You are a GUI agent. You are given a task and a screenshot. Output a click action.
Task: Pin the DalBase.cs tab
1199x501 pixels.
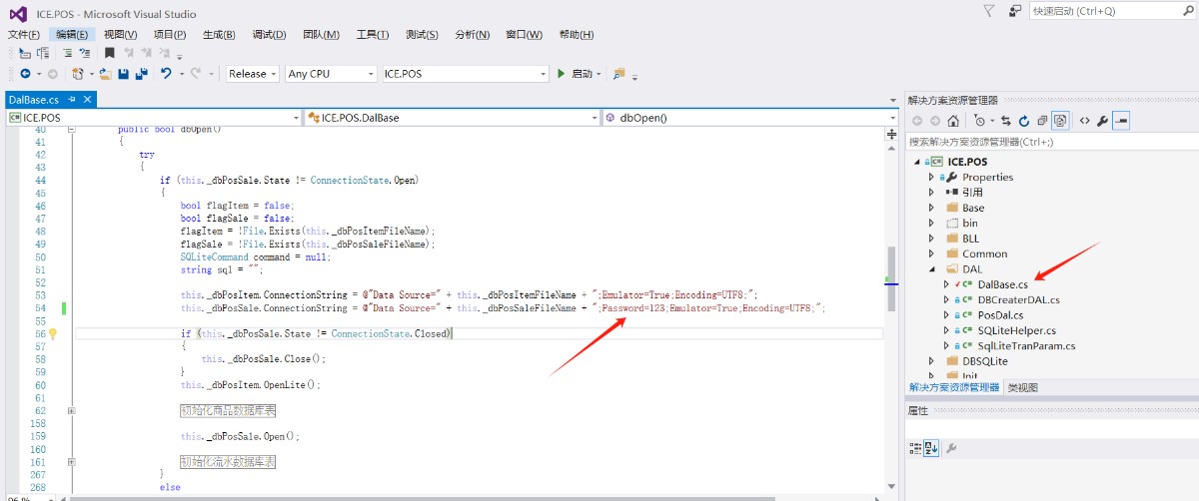pos(72,100)
